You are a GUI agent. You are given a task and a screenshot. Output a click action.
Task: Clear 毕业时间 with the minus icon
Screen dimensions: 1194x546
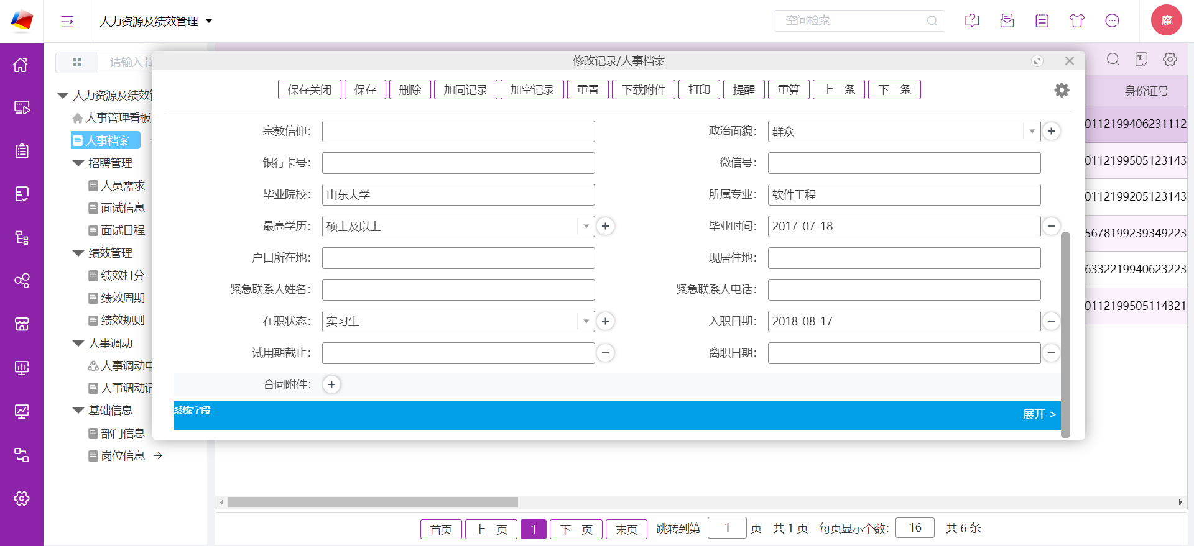click(x=1051, y=226)
